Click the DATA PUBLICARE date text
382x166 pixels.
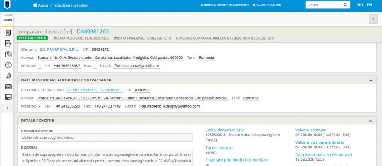pos(81,38)
